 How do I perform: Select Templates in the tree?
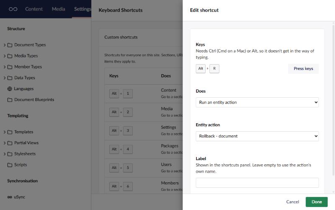click(x=24, y=132)
